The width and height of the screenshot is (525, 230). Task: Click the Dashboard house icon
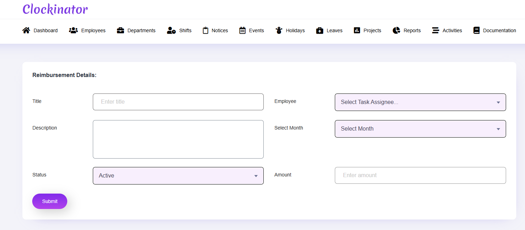click(x=26, y=30)
